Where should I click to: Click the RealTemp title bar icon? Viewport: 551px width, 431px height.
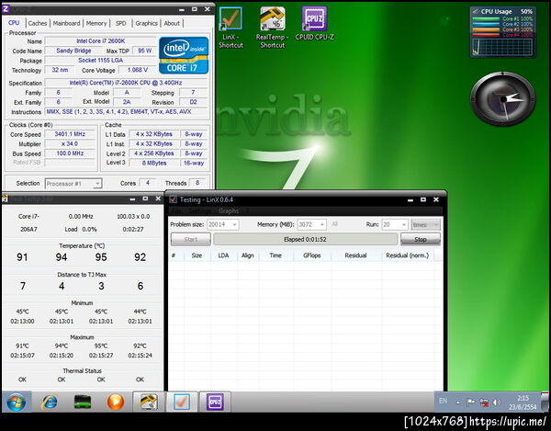tap(5, 198)
